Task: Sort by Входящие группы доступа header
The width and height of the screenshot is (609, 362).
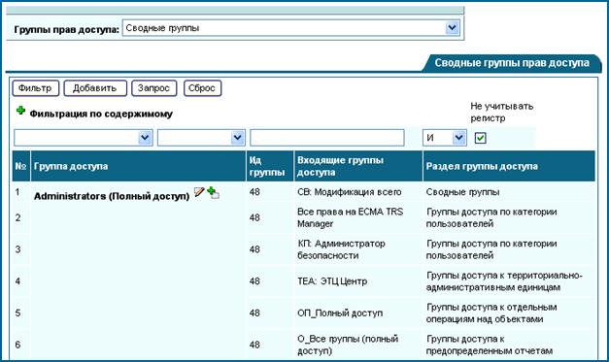Action: point(358,166)
